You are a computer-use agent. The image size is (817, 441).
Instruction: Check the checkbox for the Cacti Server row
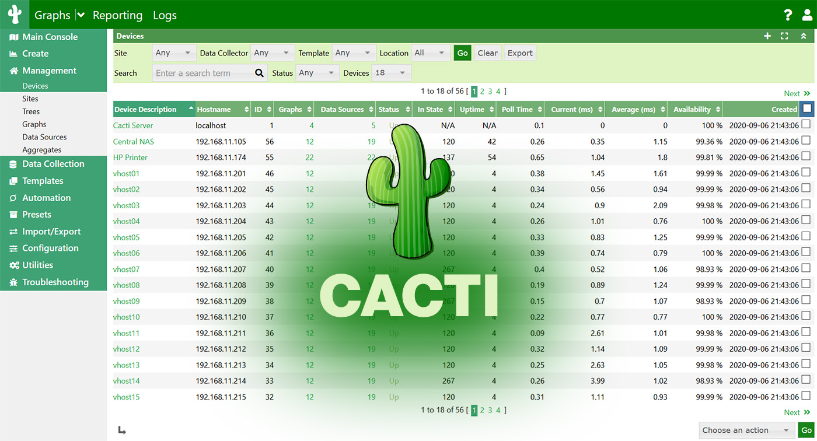click(x=806, y=125)
